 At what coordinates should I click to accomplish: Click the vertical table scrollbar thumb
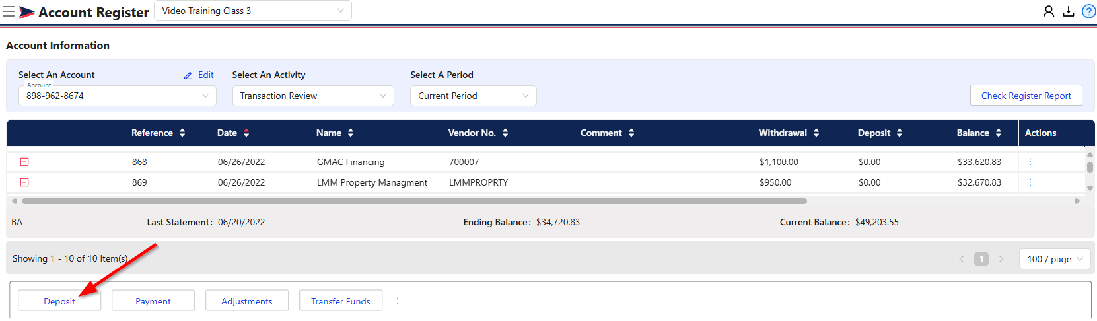[x=1090, y=168]
